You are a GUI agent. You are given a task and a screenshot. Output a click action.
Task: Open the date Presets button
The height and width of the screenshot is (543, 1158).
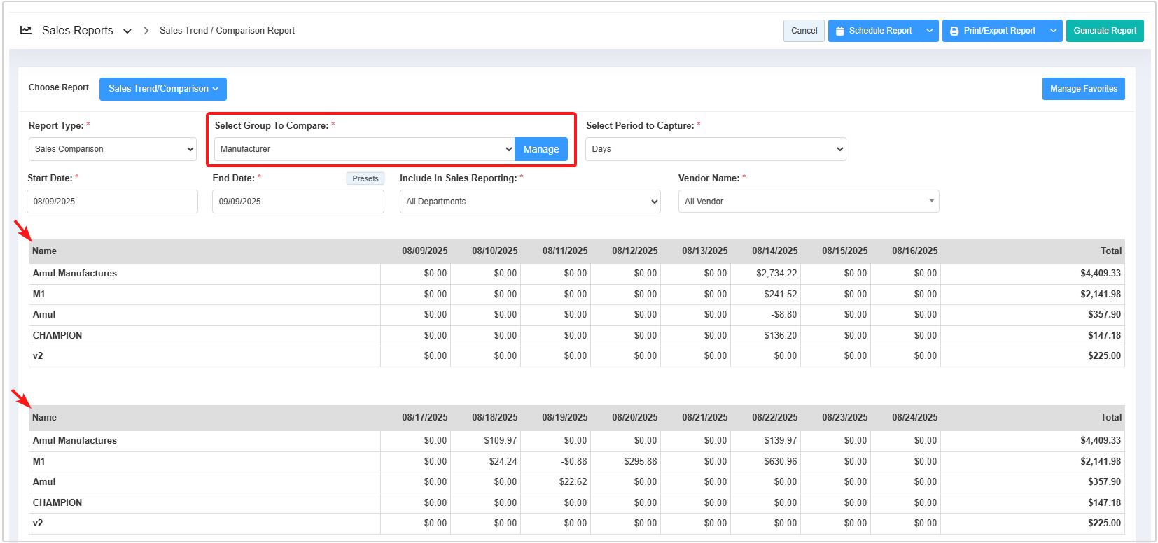coord(365,178)
